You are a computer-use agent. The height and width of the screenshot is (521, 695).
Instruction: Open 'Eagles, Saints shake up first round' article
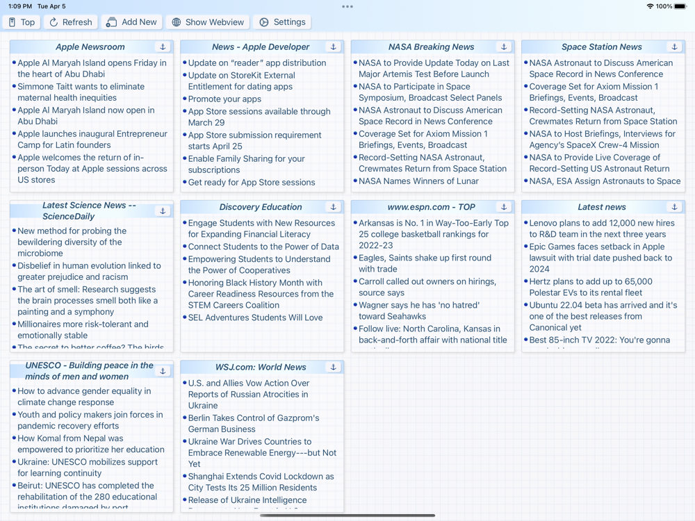tap(425, 263)
